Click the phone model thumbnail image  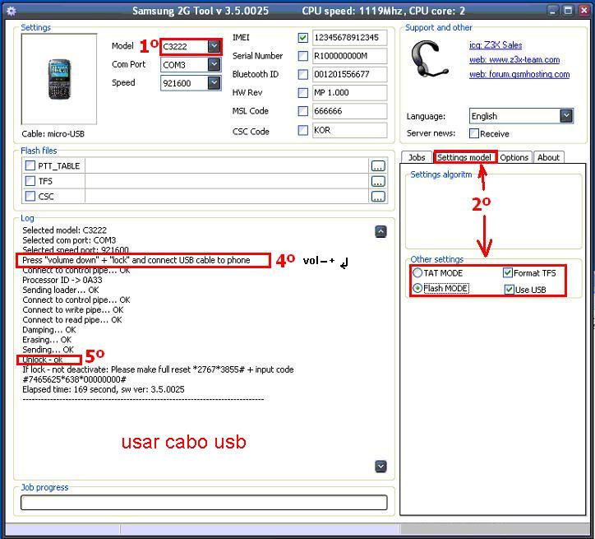coord(59,79)
